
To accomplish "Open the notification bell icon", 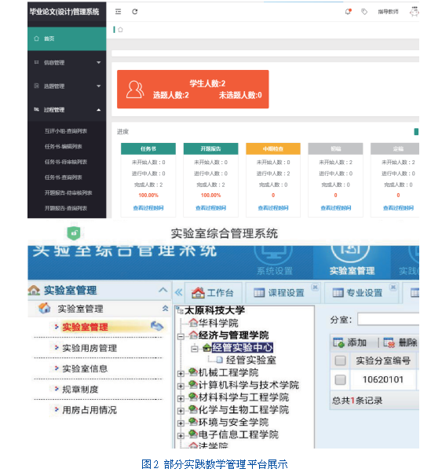I will 348,12.
